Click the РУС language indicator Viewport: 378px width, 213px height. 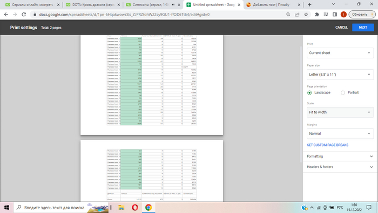click(340, 208)
